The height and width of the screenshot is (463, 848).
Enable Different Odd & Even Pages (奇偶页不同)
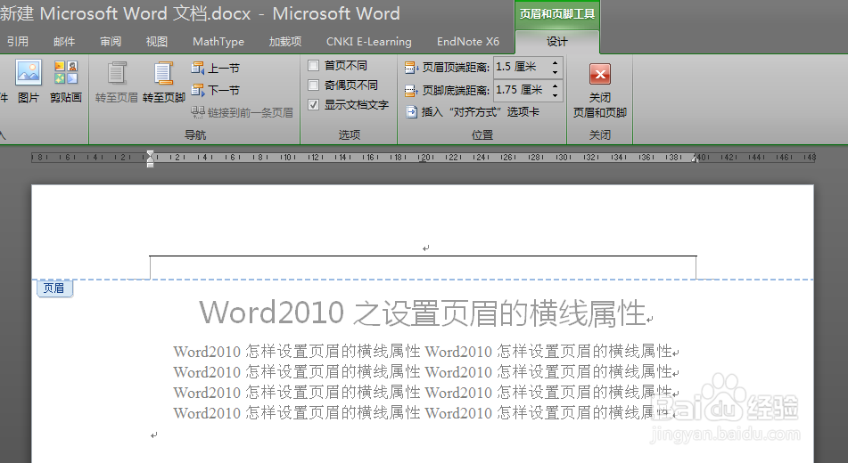click(x=313, y=85)
